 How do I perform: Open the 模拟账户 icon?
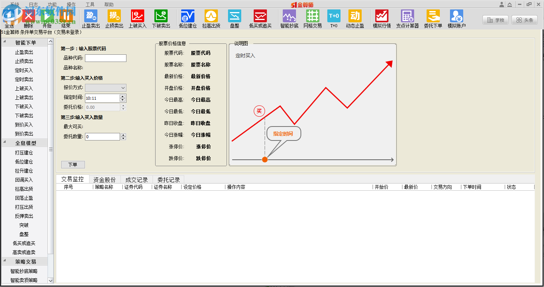coord(456,18)
